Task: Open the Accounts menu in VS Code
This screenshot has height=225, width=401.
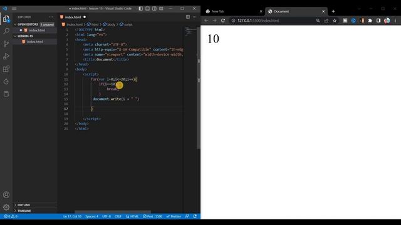Action: pos(6,195)
